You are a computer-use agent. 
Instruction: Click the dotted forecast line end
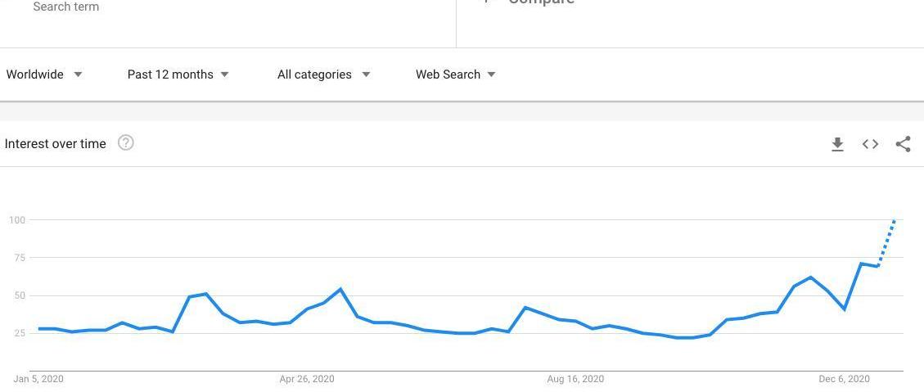point(895,220)
